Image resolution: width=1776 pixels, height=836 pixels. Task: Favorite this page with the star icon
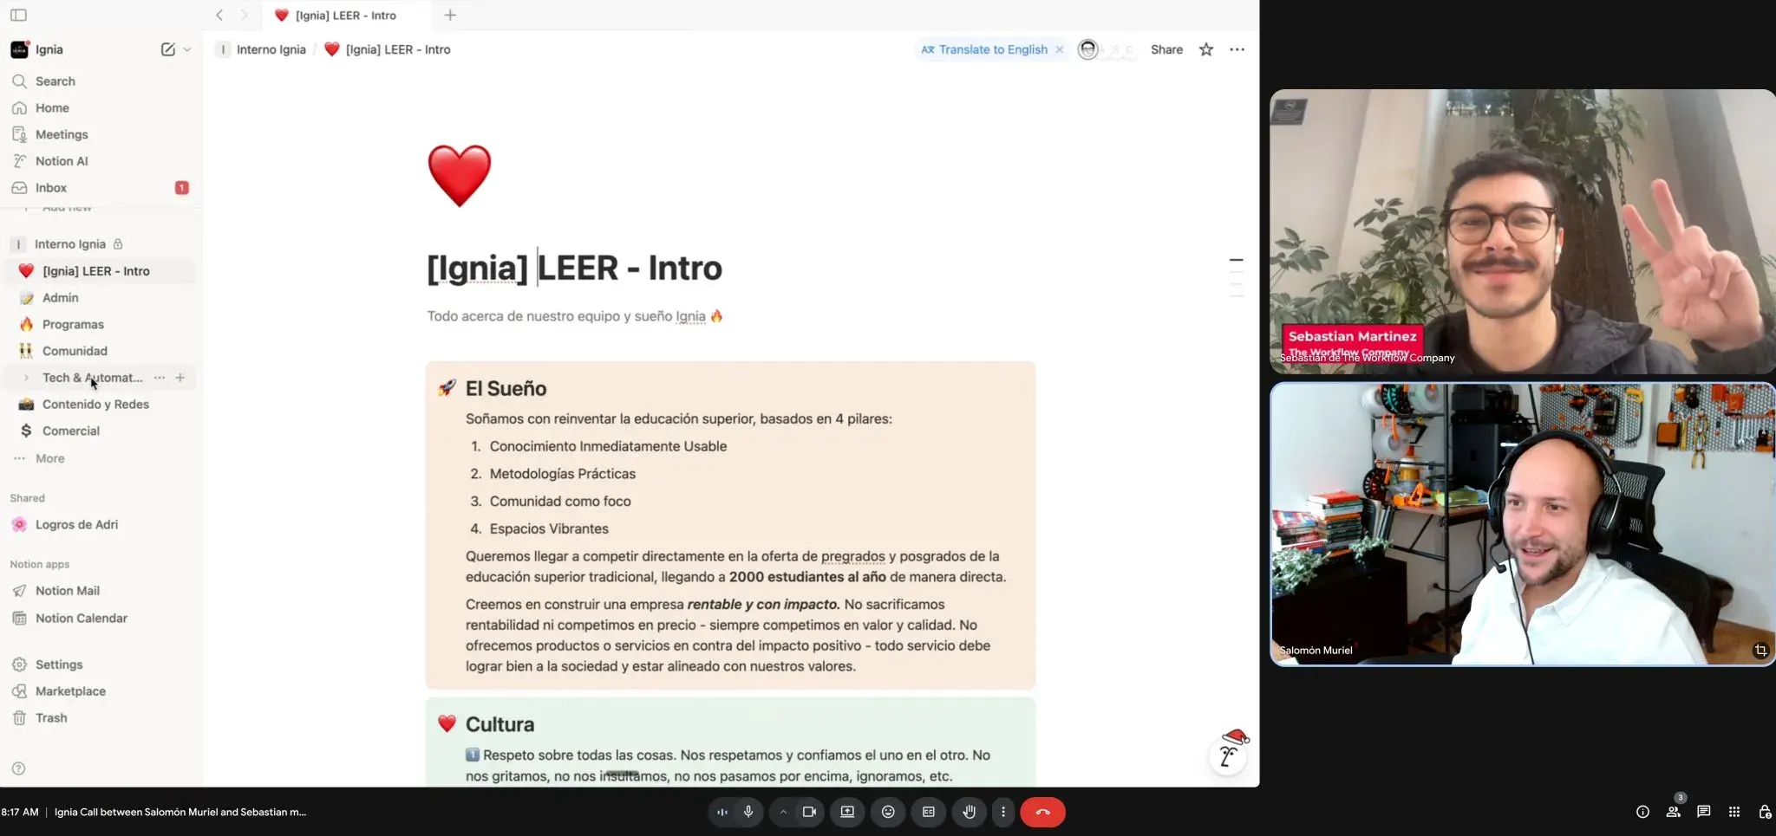pyautogui.click(x=1205, y=49)
